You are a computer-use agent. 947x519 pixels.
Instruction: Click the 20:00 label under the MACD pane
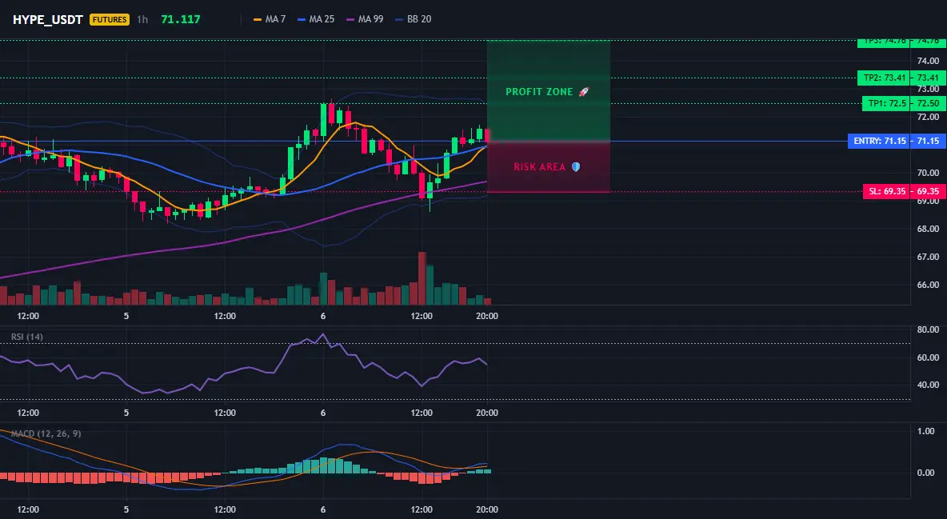tap(487, 509)
